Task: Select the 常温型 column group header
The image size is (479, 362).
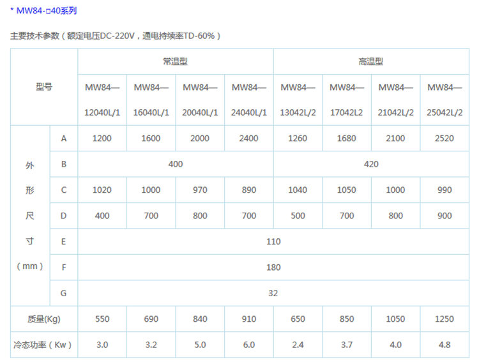Action: coord(175,62)
